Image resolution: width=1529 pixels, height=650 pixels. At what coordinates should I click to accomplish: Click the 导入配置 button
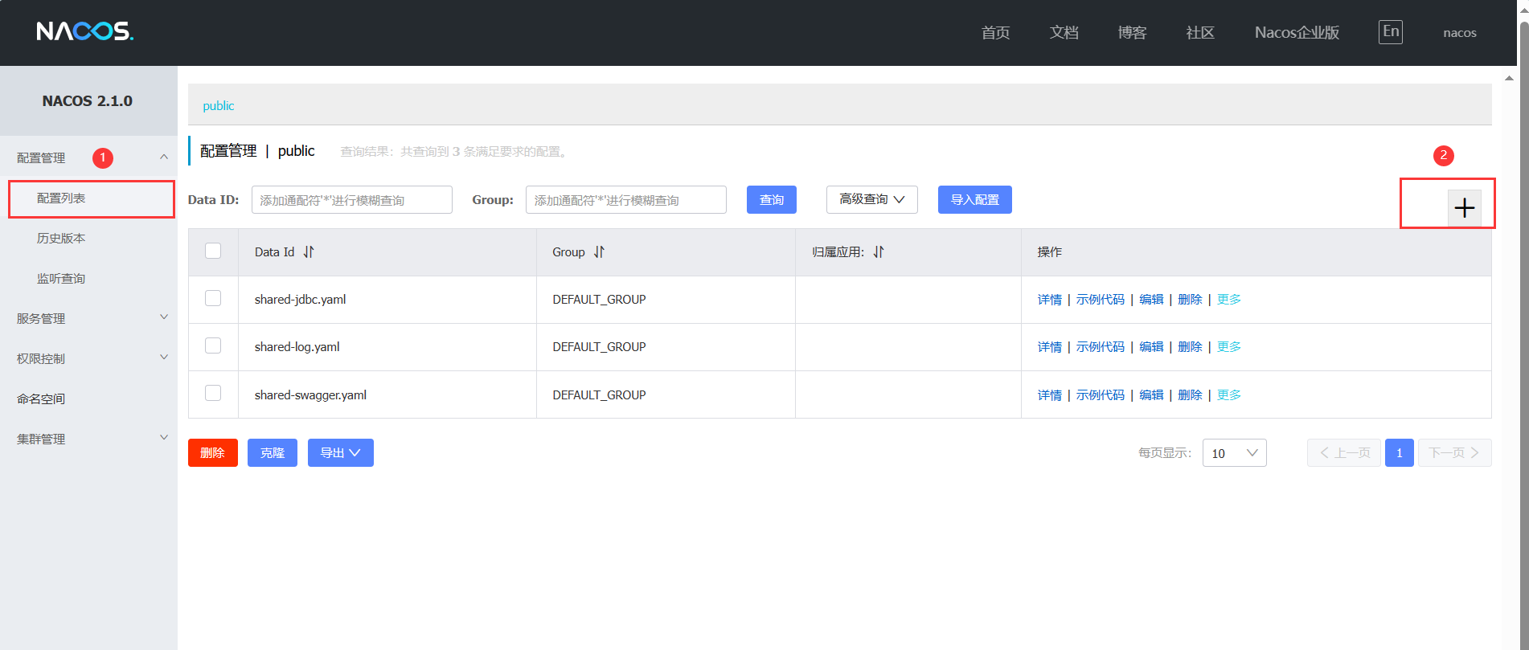coord(975,200)
